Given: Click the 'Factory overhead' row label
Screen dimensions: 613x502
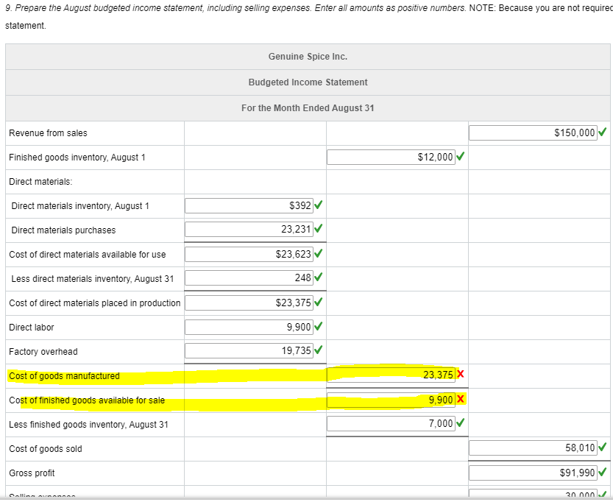Looking at the screenshot, I should pos(43,352).
